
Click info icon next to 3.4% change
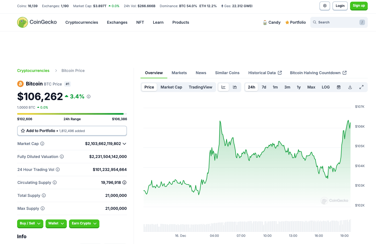89,97
